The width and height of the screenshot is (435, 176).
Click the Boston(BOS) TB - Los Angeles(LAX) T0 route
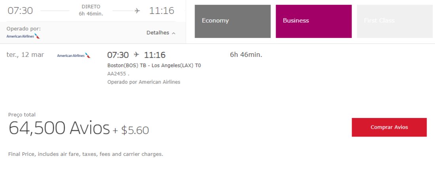[154, 66]
